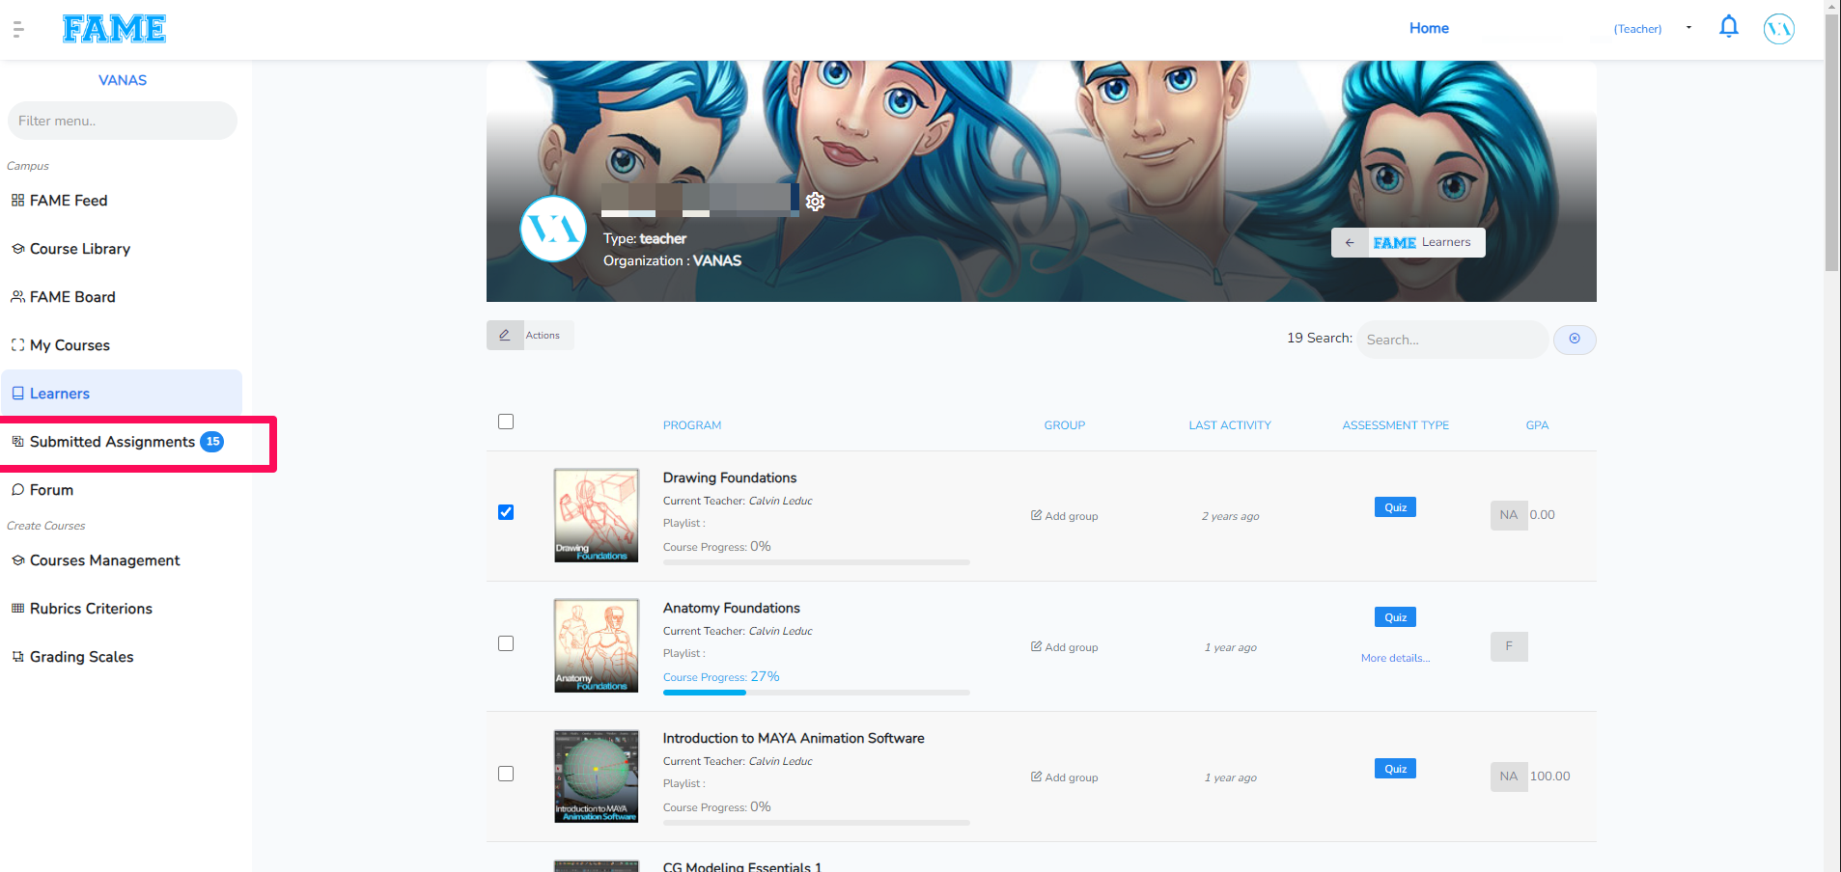This screenshot has height=872, width=1841.
Task: Expand the Teacher role dropdown arrow
Action: coord(1688,28)
